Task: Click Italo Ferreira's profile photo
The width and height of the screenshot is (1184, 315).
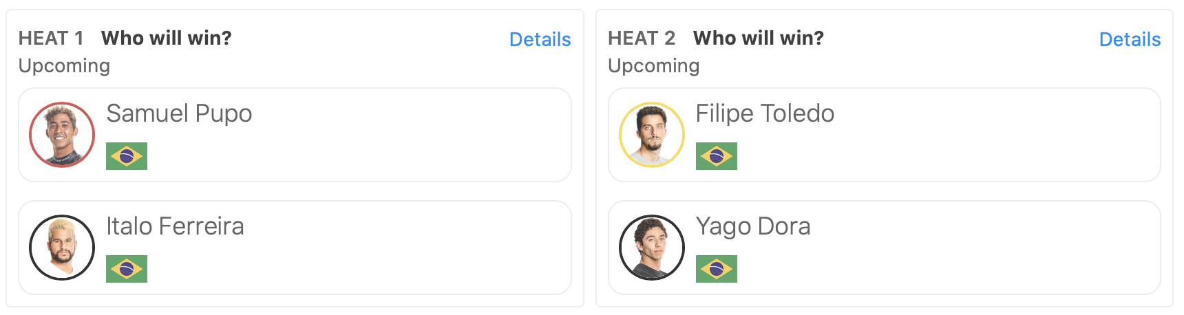Action: (x=62, y=248)
